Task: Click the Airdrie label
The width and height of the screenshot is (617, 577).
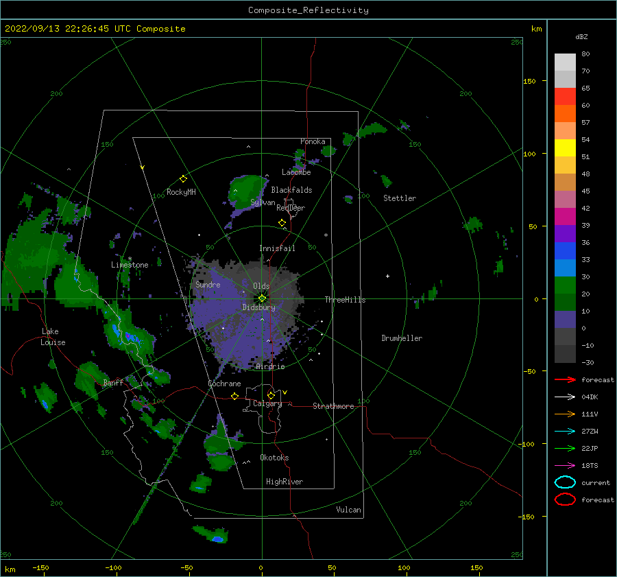Action: pos(270,366)
